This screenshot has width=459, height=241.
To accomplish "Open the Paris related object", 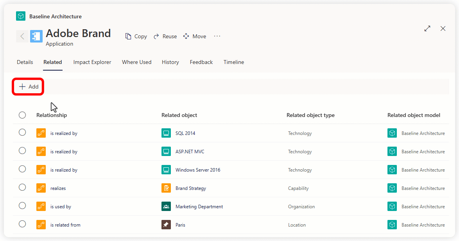I will click(x=180, y=225).
